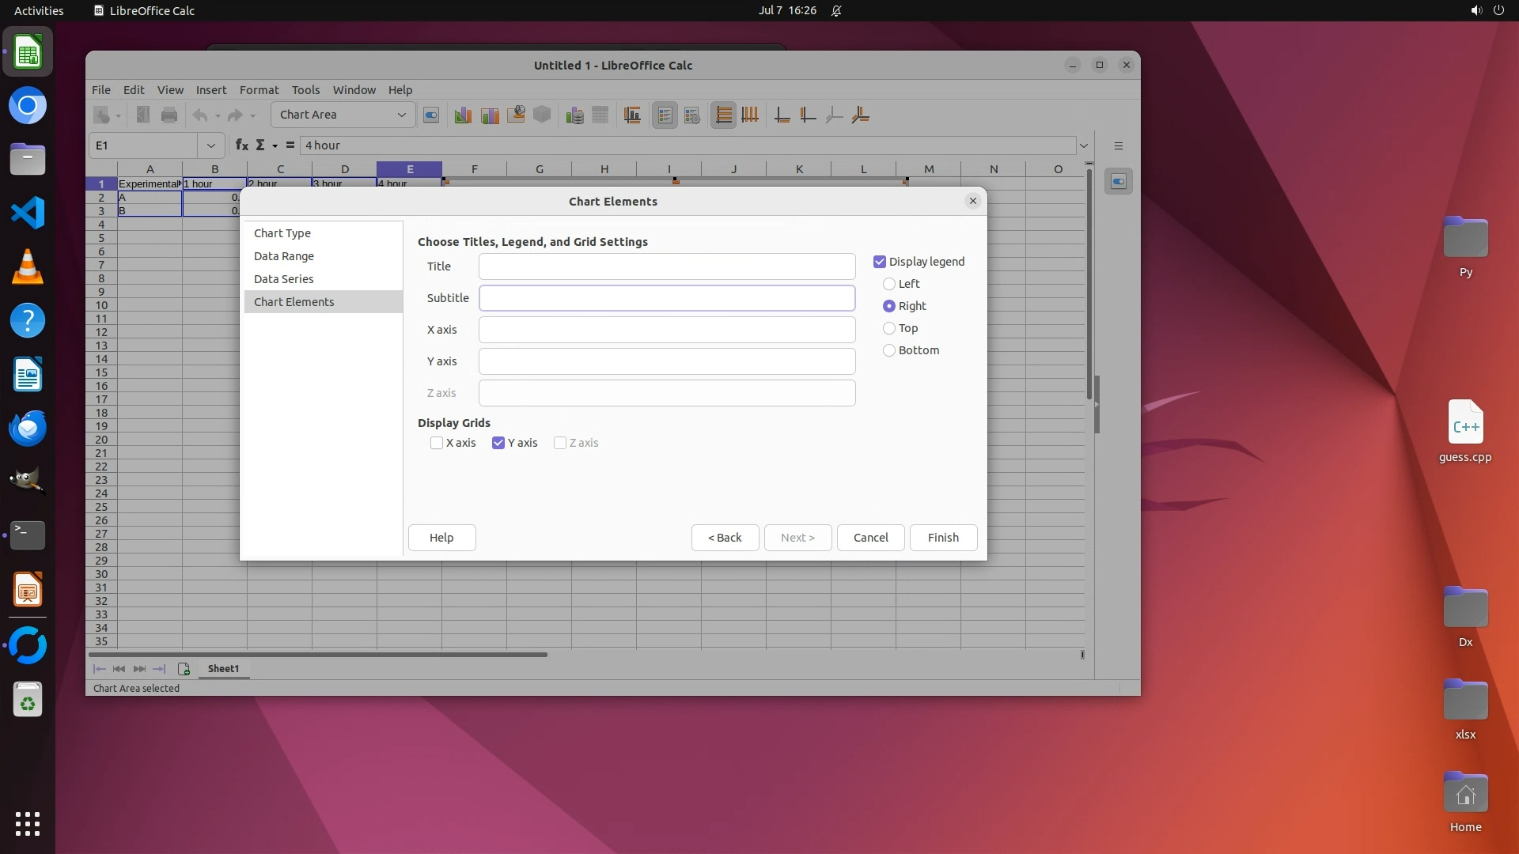Open the Name Box dropdown arrow
Image resolution: width=1519 pixels, height=854 pixels.
pos(210,145)
